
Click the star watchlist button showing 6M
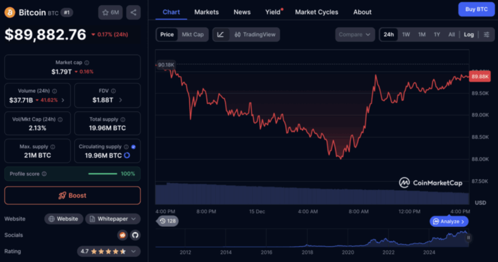110,13
